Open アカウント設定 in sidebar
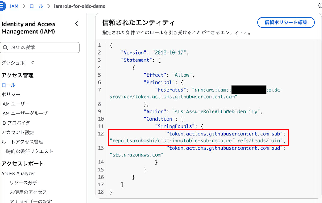This screenshot has height=203, width=322. point(18,132)
